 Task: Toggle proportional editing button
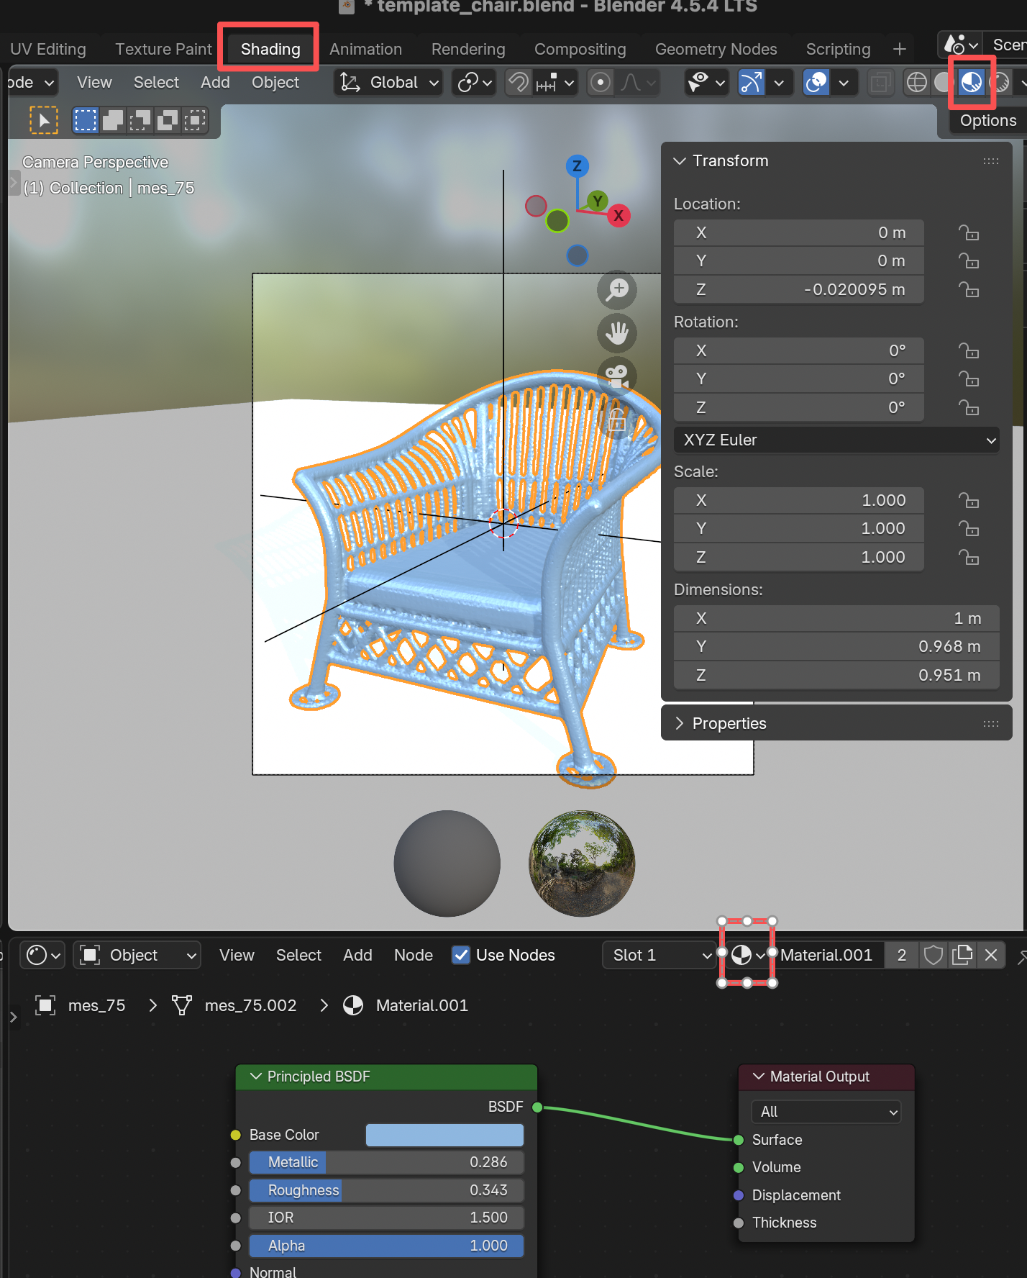point(601,83)
